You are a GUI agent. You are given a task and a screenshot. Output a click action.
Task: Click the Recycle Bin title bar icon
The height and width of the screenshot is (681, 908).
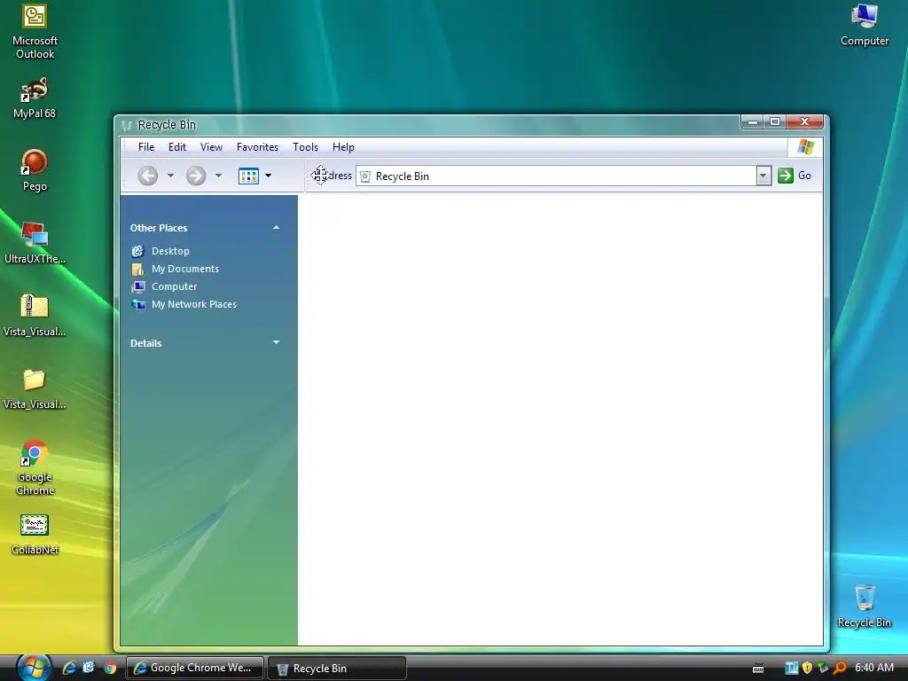tap(127, 125)
